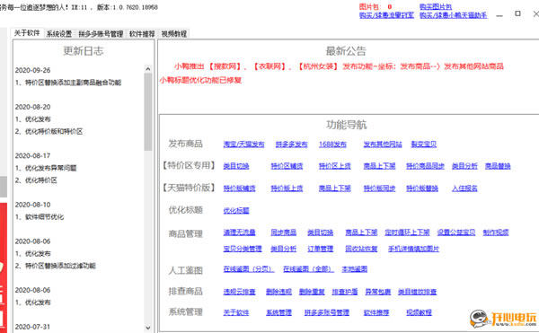
Task: Click 拼多多账号管理 link in 系统管理 row
Action: (x=327, y=312)
